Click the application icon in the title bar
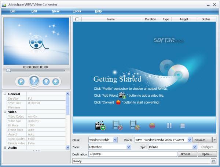 (x=4, y=5)
